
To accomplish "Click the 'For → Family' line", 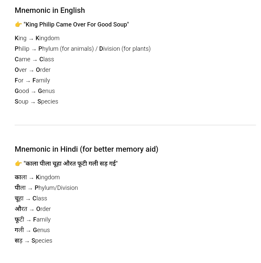I will [32, 81].
